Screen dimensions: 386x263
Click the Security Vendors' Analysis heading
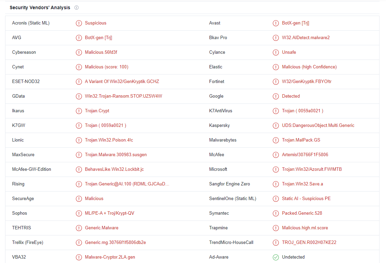tap(40, 7)
